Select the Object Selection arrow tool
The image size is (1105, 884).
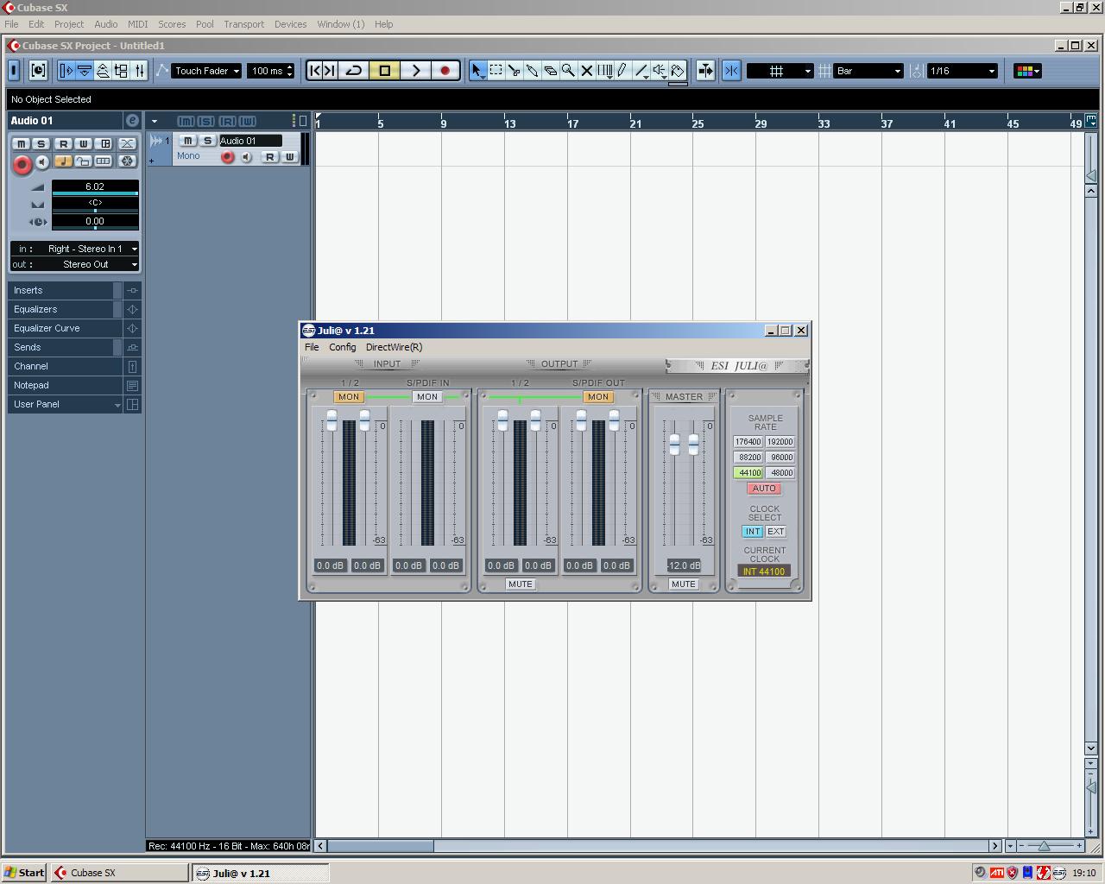click(477, 71)
